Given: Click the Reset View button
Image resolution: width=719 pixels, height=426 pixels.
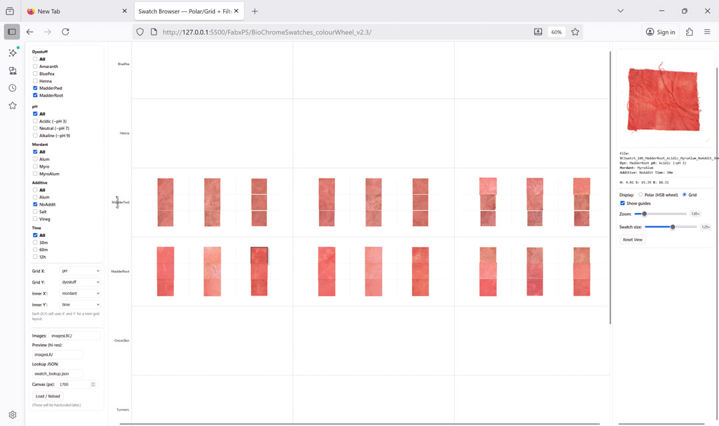Looking at the screenshot, I should (x=632, y=240).
